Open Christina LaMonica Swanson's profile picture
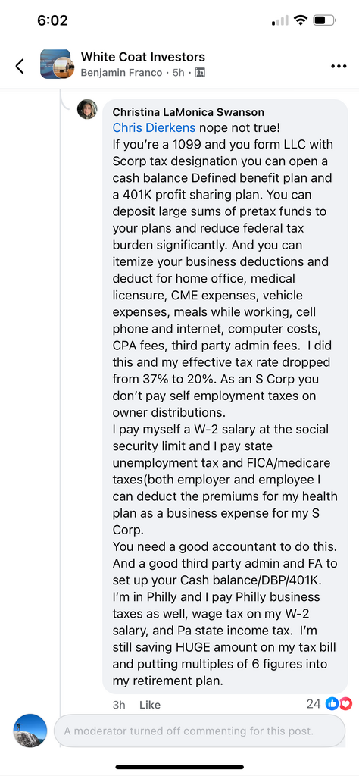 pos(87,109)
